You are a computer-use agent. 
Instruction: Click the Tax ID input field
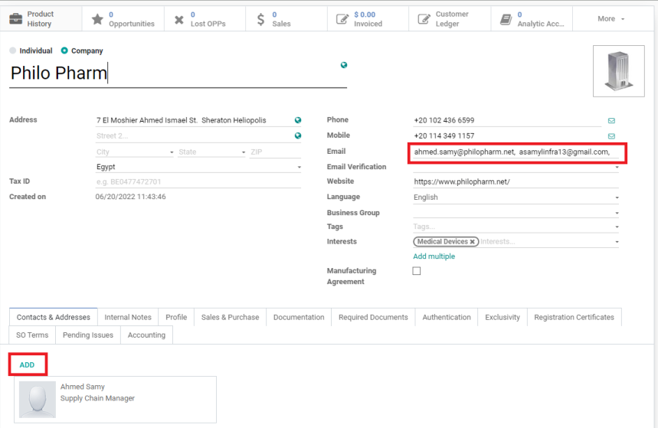click(x=198, y=181)
